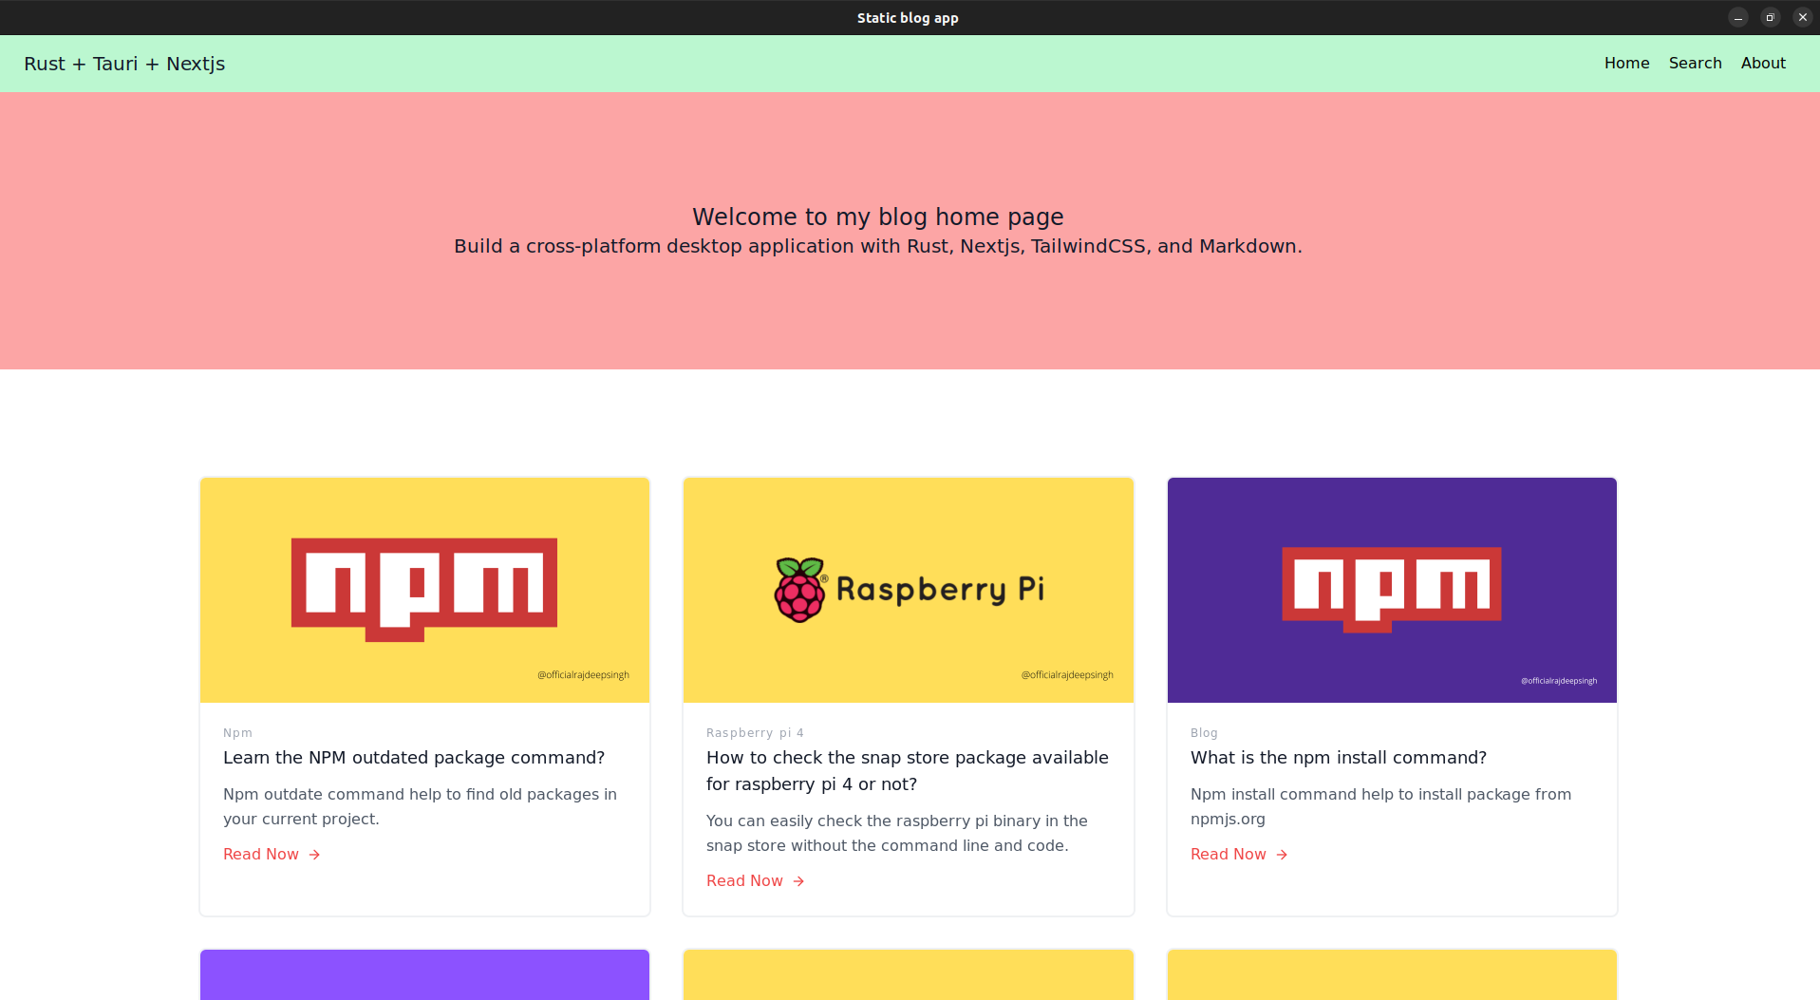
Task: Click the arrow icon beside npm install Read Now
Action: tap(1282, 855)
